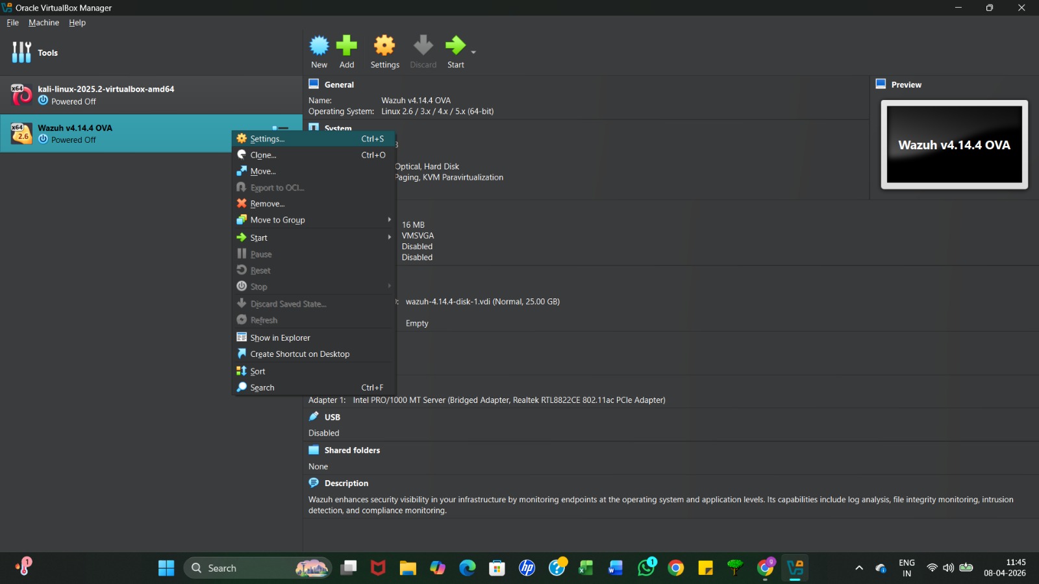This screenshot has width=1039, height=584.
Task: Select the kali-linux-2025.2-virtualbox-amd64 machine
Action: coord(151,95)
